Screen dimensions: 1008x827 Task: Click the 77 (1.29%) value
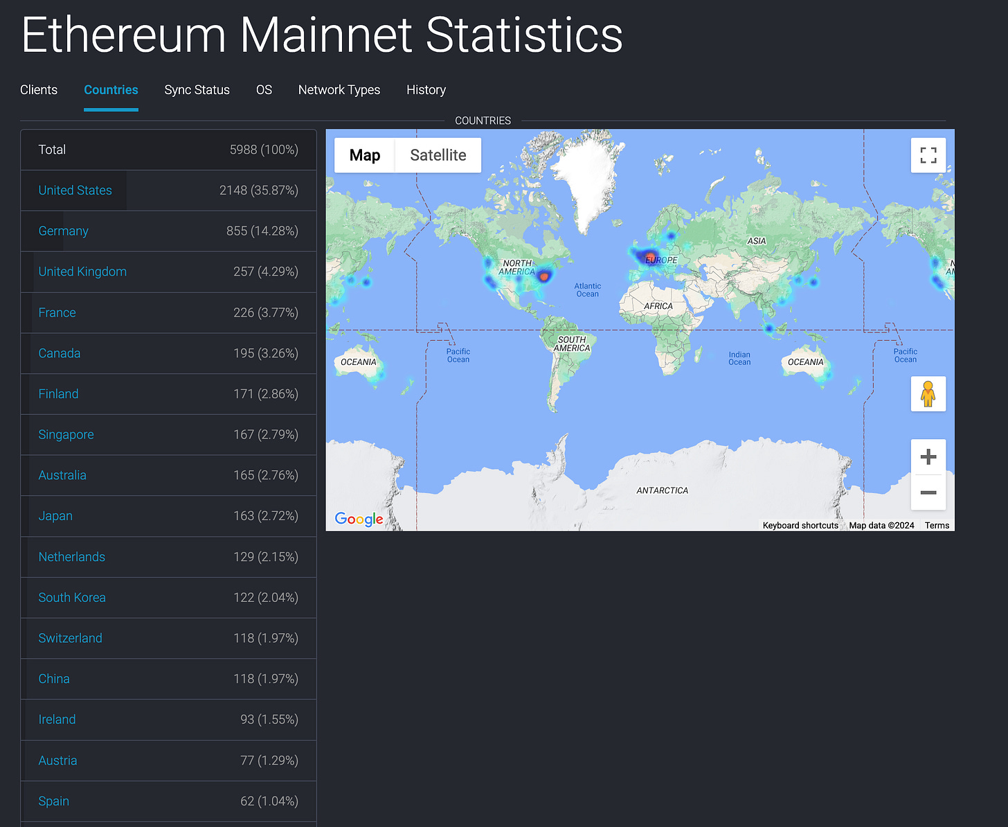(x=269, y=761)
